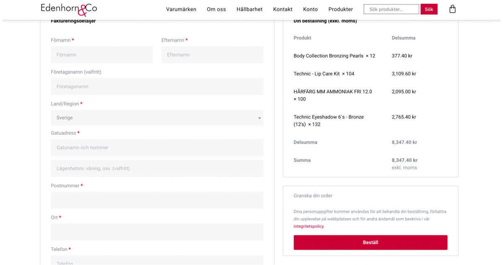Screen dimensions: 503x265
Task: Click the red Sök search button
Action: tap(429, 9)
